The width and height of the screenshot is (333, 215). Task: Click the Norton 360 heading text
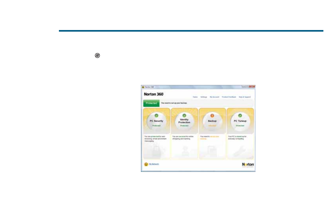(x=154, y=94)
